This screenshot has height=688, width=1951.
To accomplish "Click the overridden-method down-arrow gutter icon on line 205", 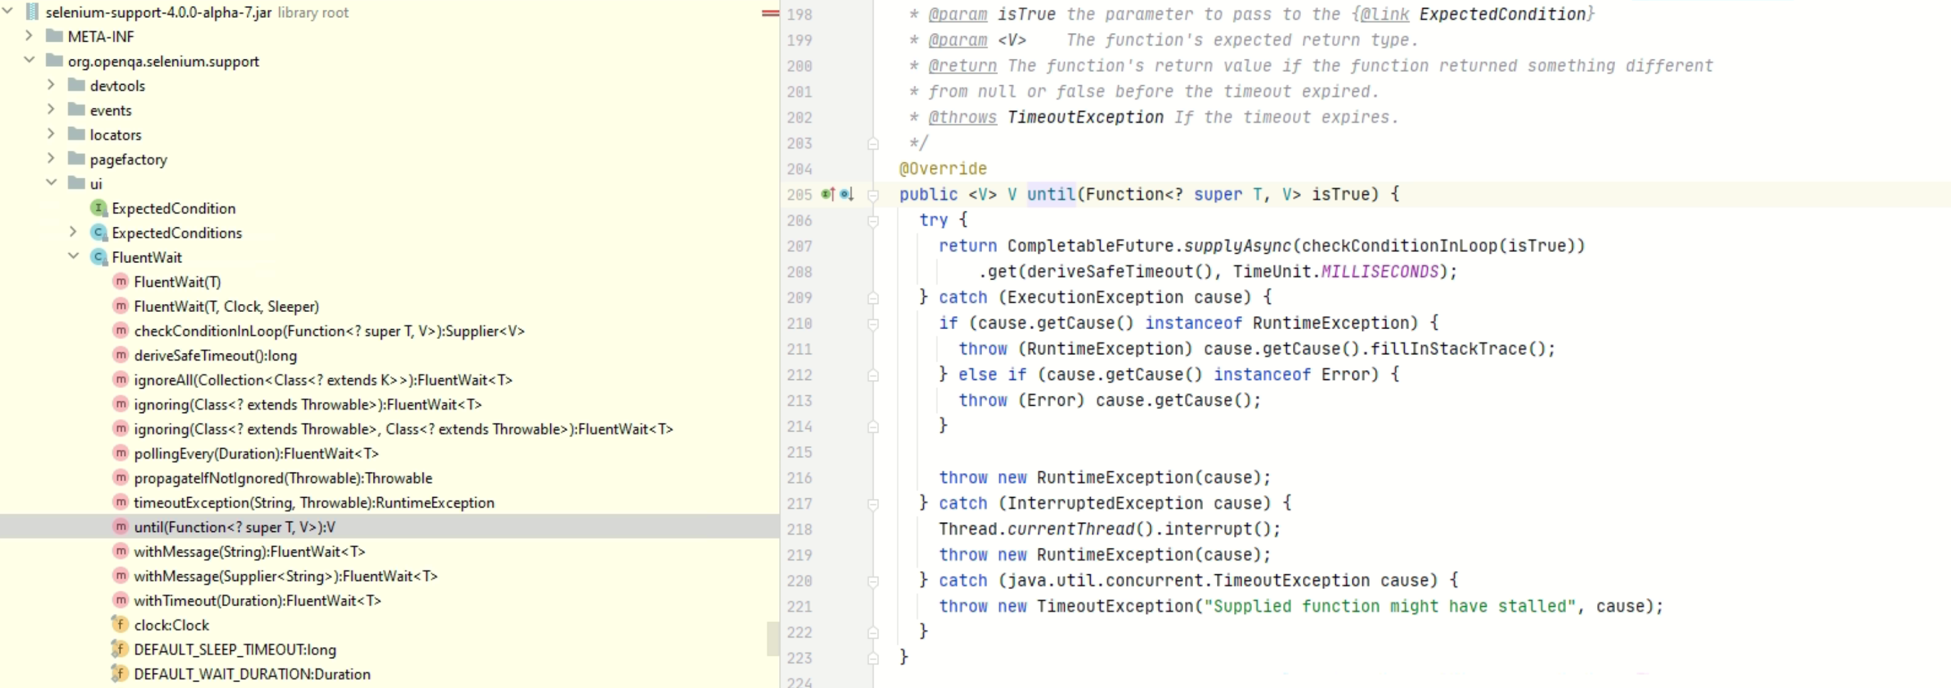I will 851,194.
